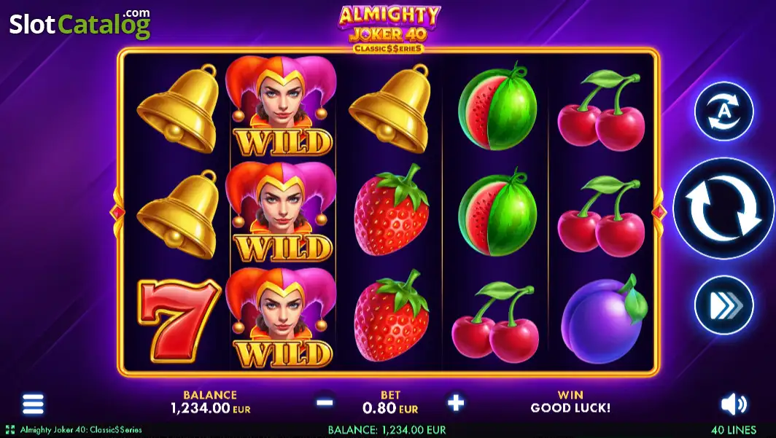Open the SlotCatalog.com logo link
The height and width of the screenshot is (438, 776).
pos(79,24)
